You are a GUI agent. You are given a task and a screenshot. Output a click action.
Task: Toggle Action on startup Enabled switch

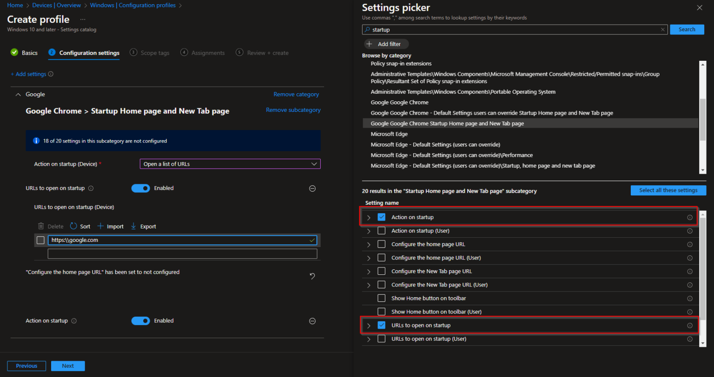[141, 321]
